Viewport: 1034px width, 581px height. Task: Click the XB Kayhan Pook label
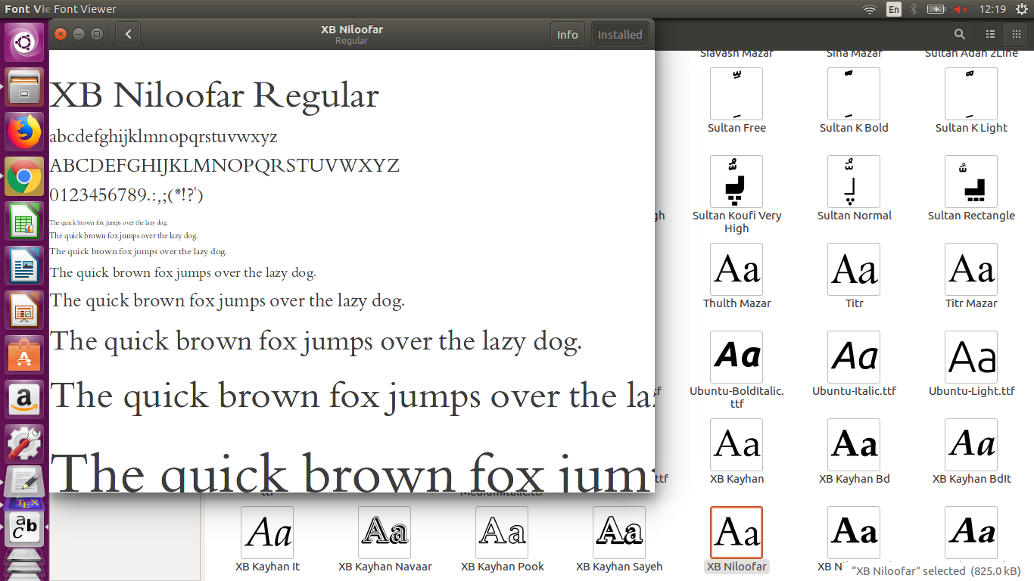503,567
